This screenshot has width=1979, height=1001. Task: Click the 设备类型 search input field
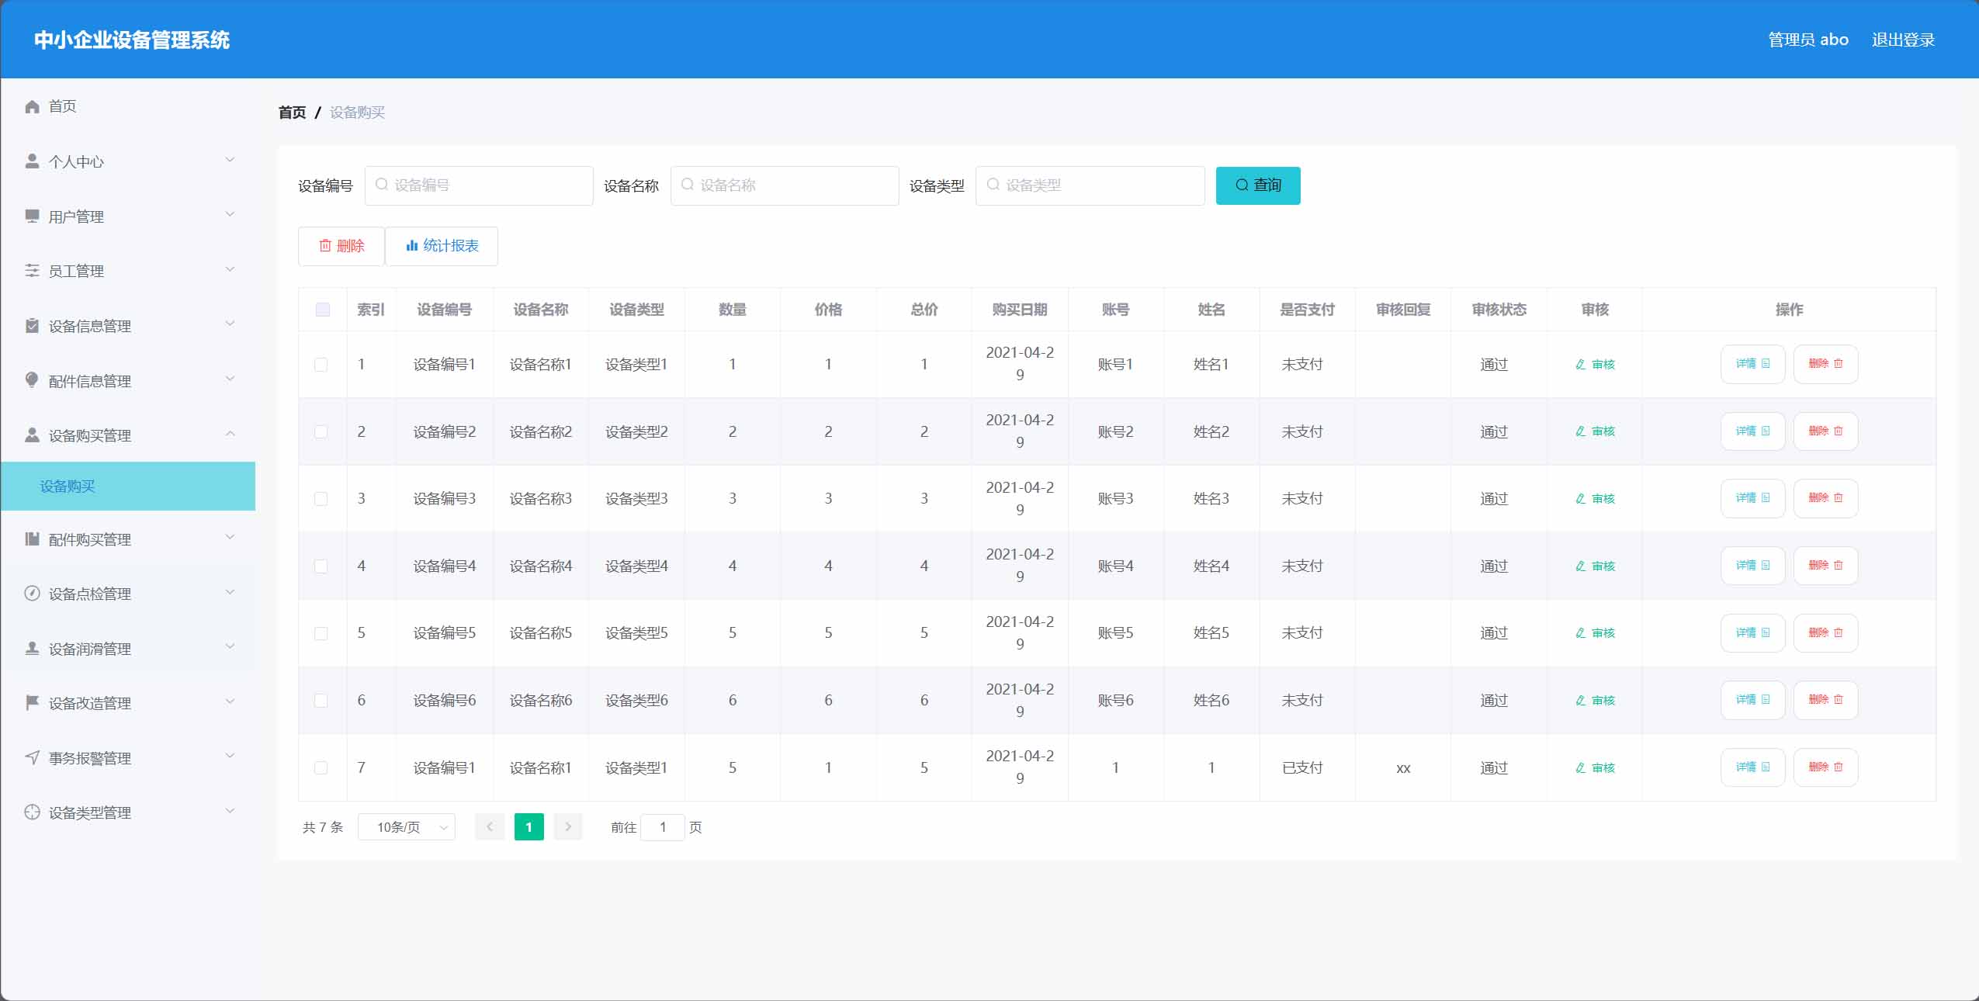tap(1090, 185)
